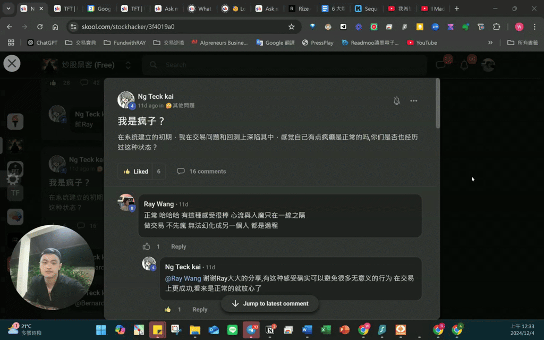Open the Chrome extensions puzzle icon
The width and height of the screenshot is (544, 340).
pyautogui.click(x=496, y=25)
